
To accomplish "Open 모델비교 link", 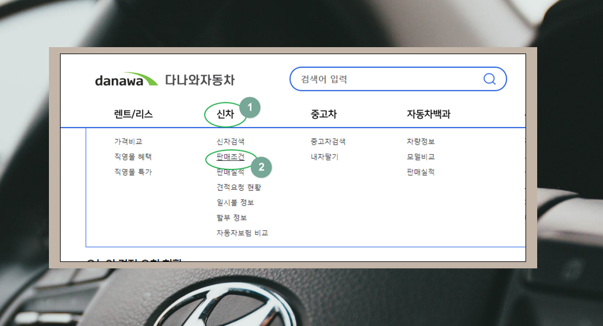I will [x=421, y=157].
